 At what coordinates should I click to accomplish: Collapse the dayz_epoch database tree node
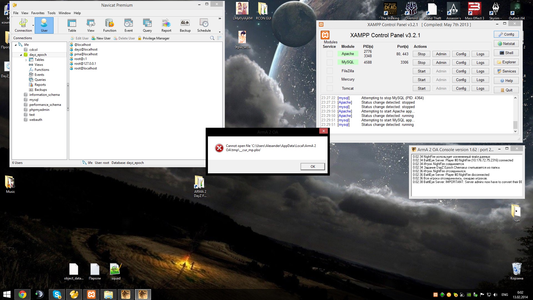tap(21, 55)
